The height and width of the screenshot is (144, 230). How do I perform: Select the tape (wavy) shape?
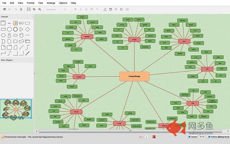(22, 41)
